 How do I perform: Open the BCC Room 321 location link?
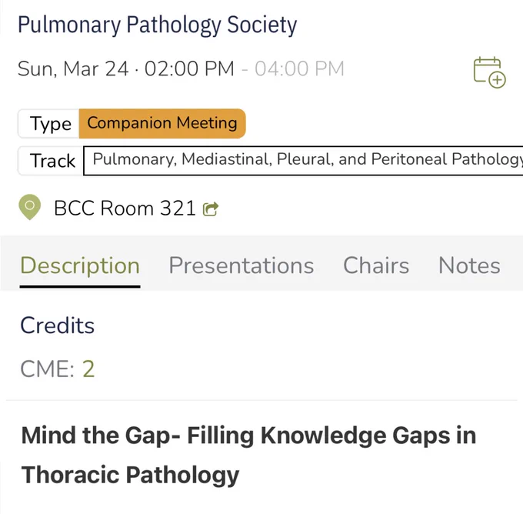(x=125, y=209)
